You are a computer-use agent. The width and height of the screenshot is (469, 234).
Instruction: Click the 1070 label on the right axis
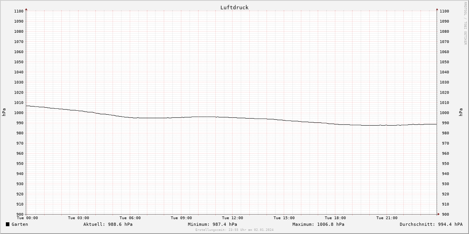[x=444, y=42]
